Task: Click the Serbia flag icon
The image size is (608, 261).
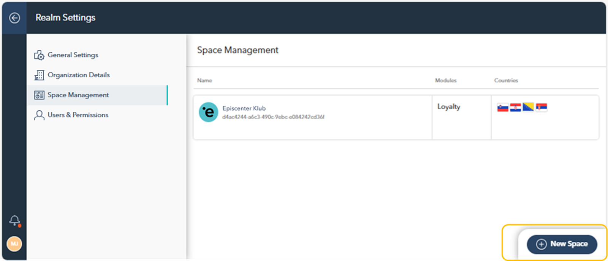Action: tap(541, 108)
